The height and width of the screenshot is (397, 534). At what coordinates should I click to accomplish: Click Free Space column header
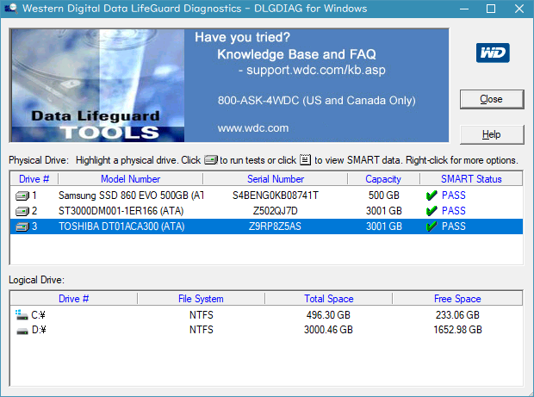(457, 299)
